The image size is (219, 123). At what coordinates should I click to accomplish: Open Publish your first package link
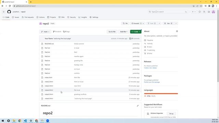tap(152, 82)
